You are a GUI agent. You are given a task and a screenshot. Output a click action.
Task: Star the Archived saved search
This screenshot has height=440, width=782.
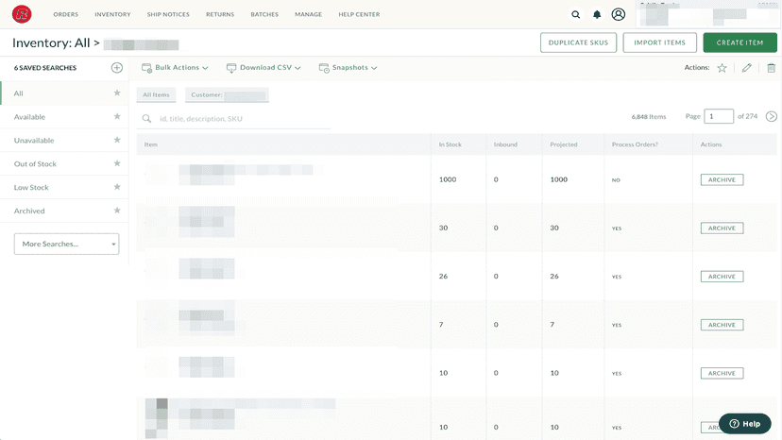pyautogui.click(x=117, y=210)
